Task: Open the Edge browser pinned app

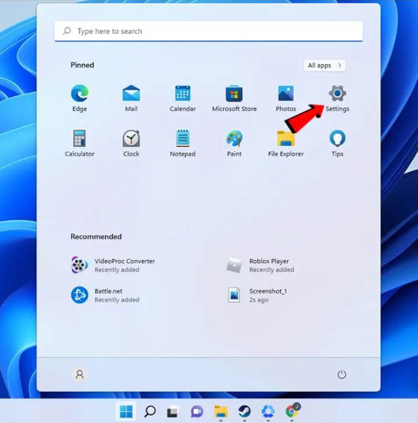Action: coord(80,98)
